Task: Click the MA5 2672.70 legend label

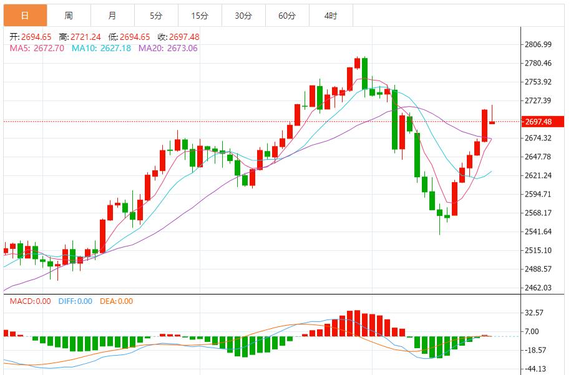Action: [x=37, y=48]
